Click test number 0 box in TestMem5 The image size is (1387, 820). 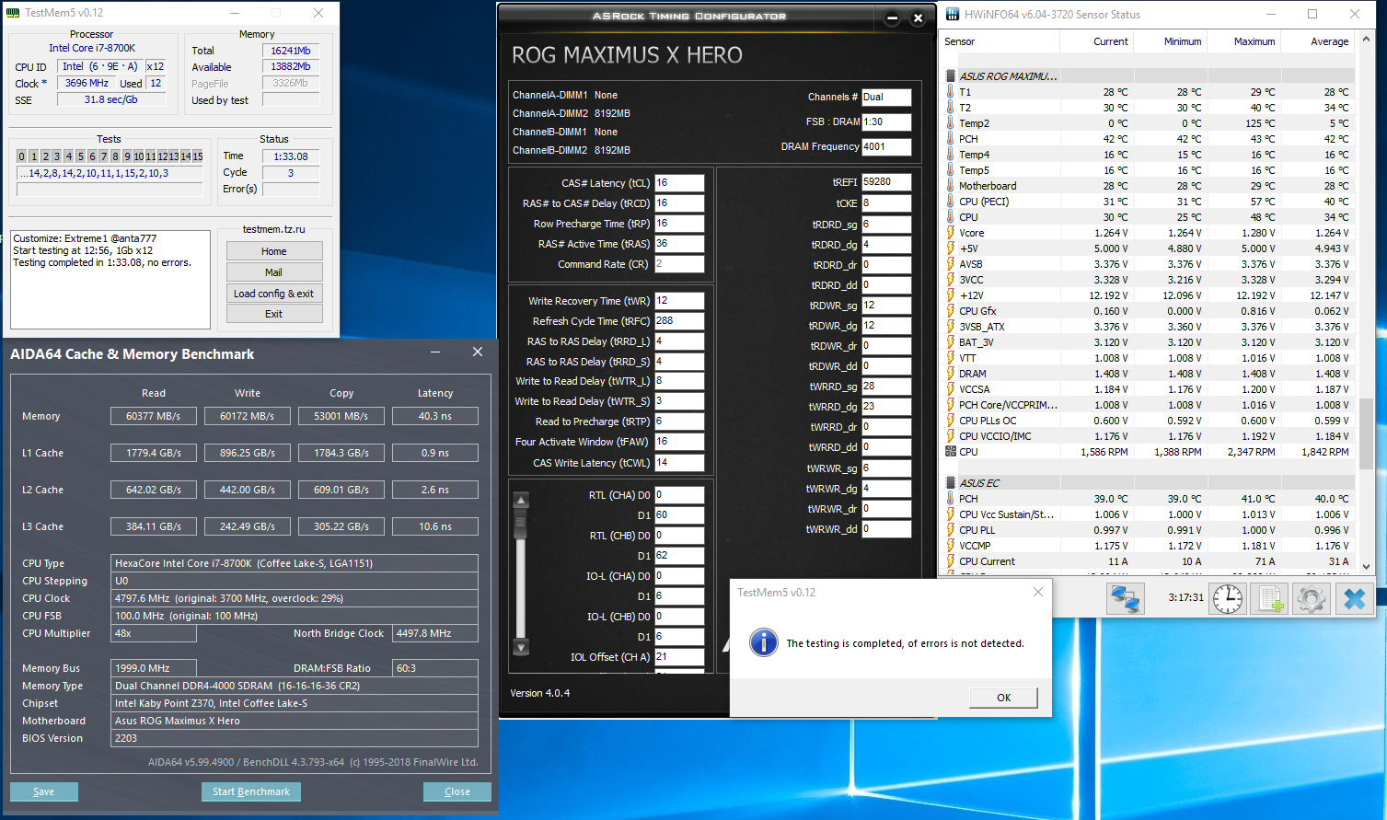coord(22,156)
